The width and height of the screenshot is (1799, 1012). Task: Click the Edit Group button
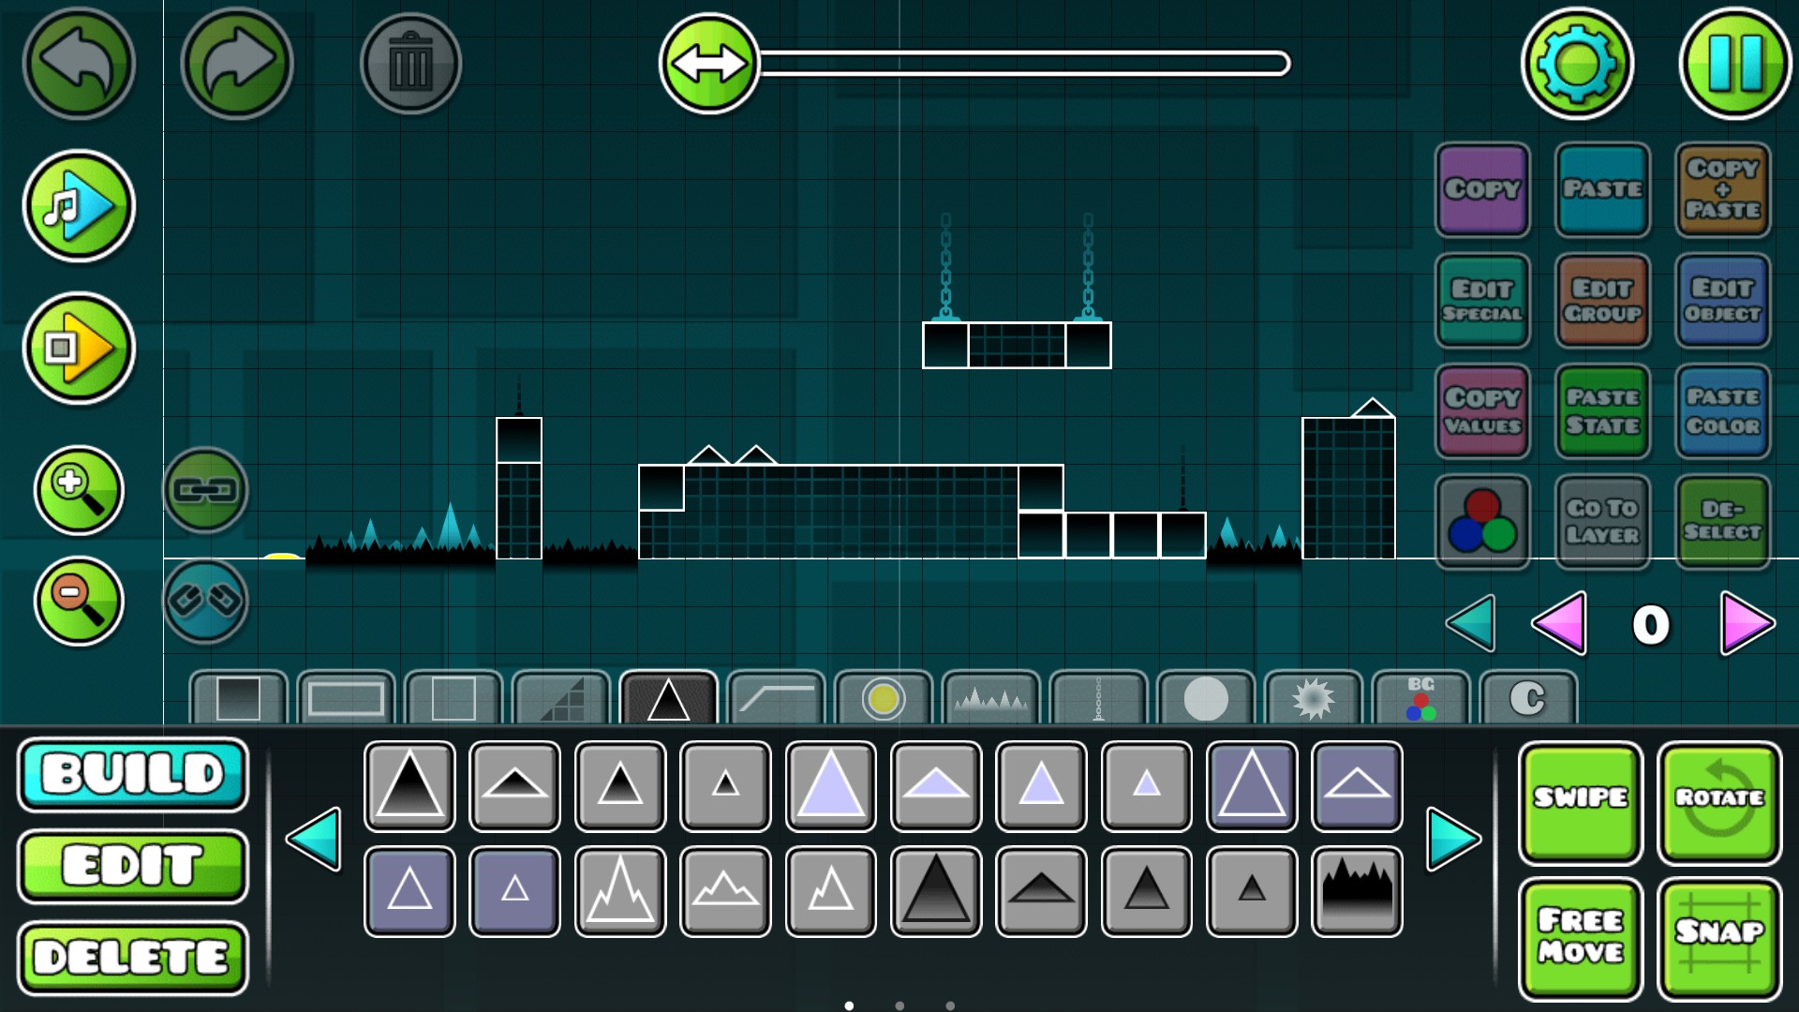1601,298
